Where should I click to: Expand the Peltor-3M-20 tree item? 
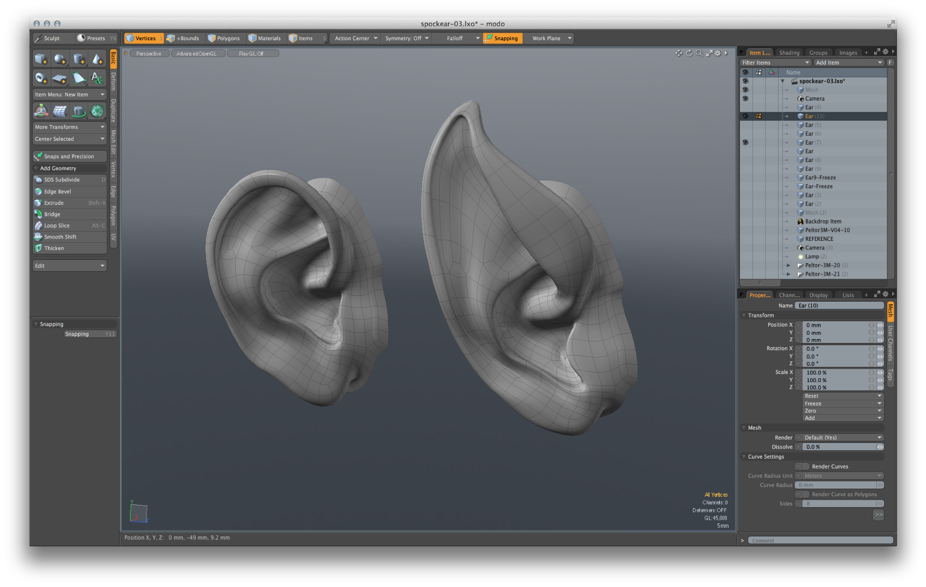pos(788,266)
